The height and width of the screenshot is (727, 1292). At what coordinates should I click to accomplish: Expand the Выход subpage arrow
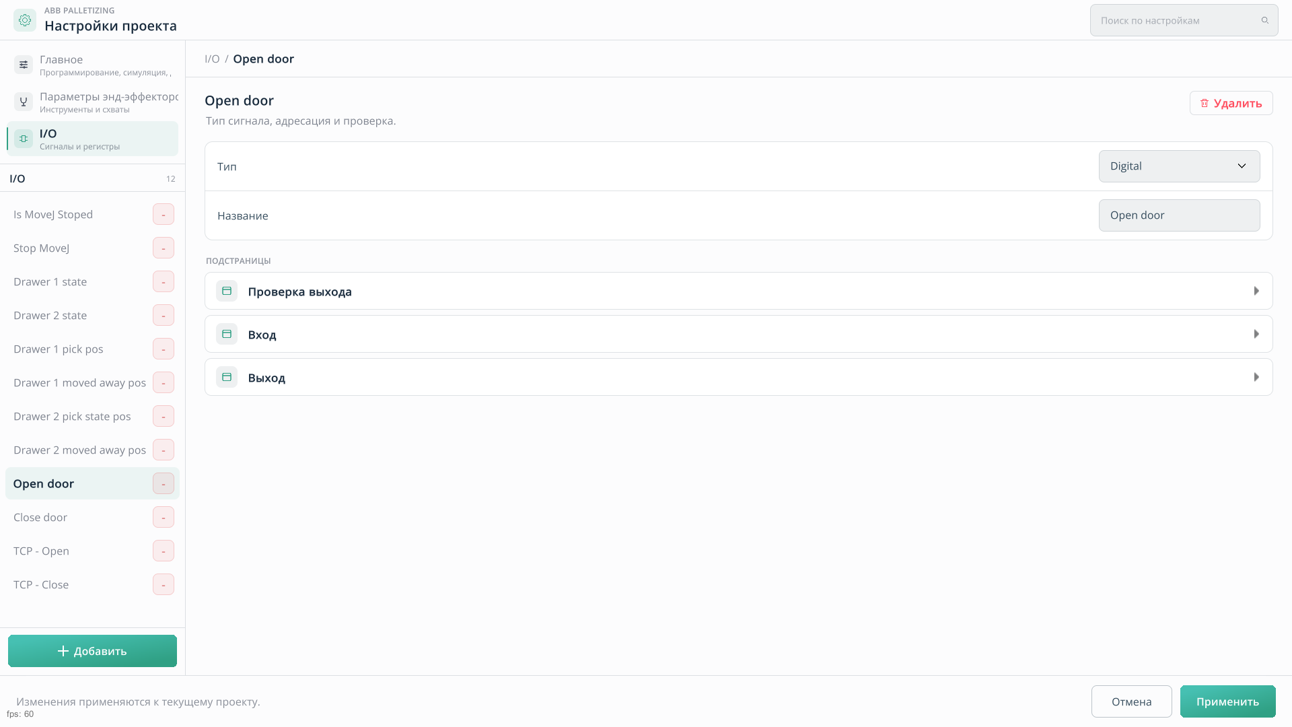(x=1256, y=377)
